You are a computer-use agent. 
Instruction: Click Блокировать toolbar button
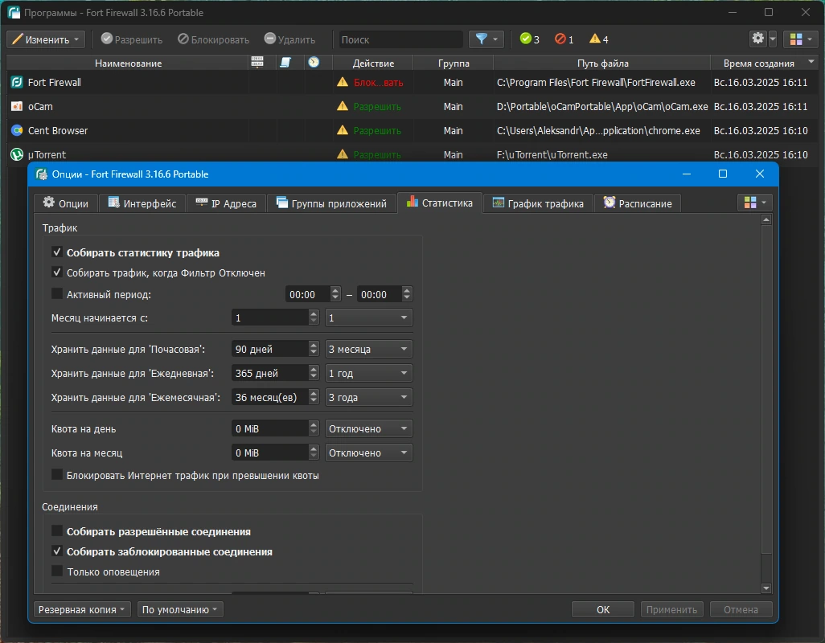[x=213, y=39]
